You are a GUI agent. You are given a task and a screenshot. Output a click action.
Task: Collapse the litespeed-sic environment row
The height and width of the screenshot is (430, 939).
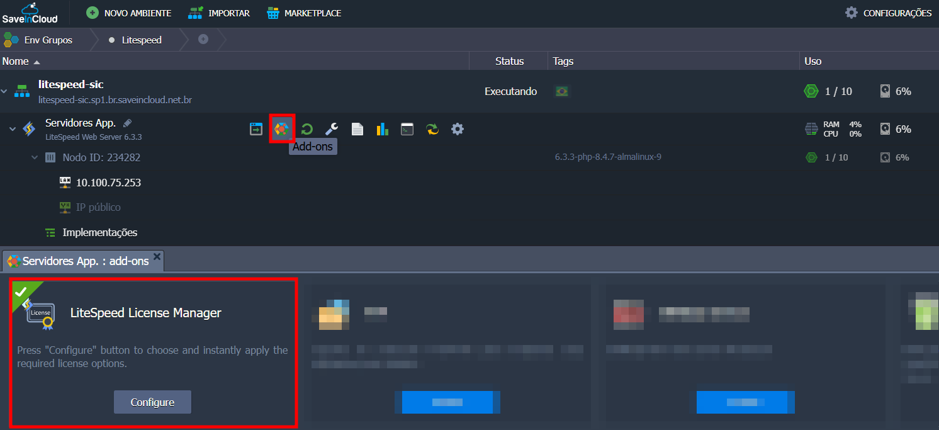pyautogui.click(x=5, y=91)
